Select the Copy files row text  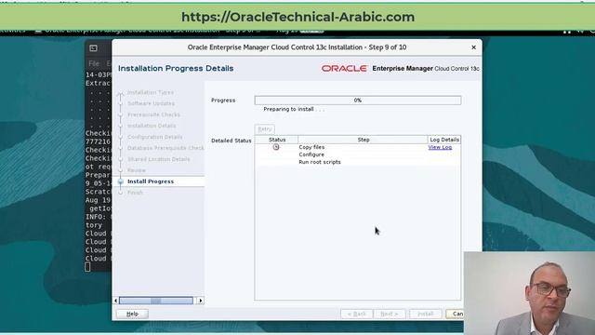coord(311,147)
